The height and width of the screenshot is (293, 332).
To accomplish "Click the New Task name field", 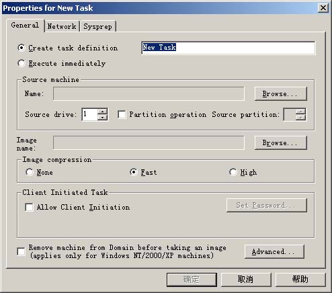I will (x=228, y=48).
